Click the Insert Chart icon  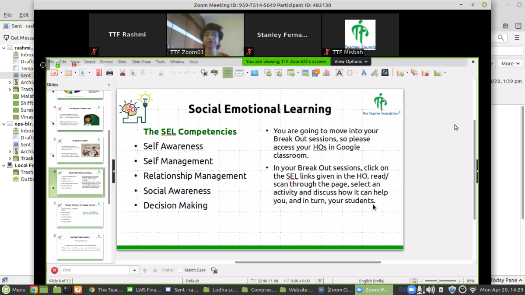click(326, 73)
